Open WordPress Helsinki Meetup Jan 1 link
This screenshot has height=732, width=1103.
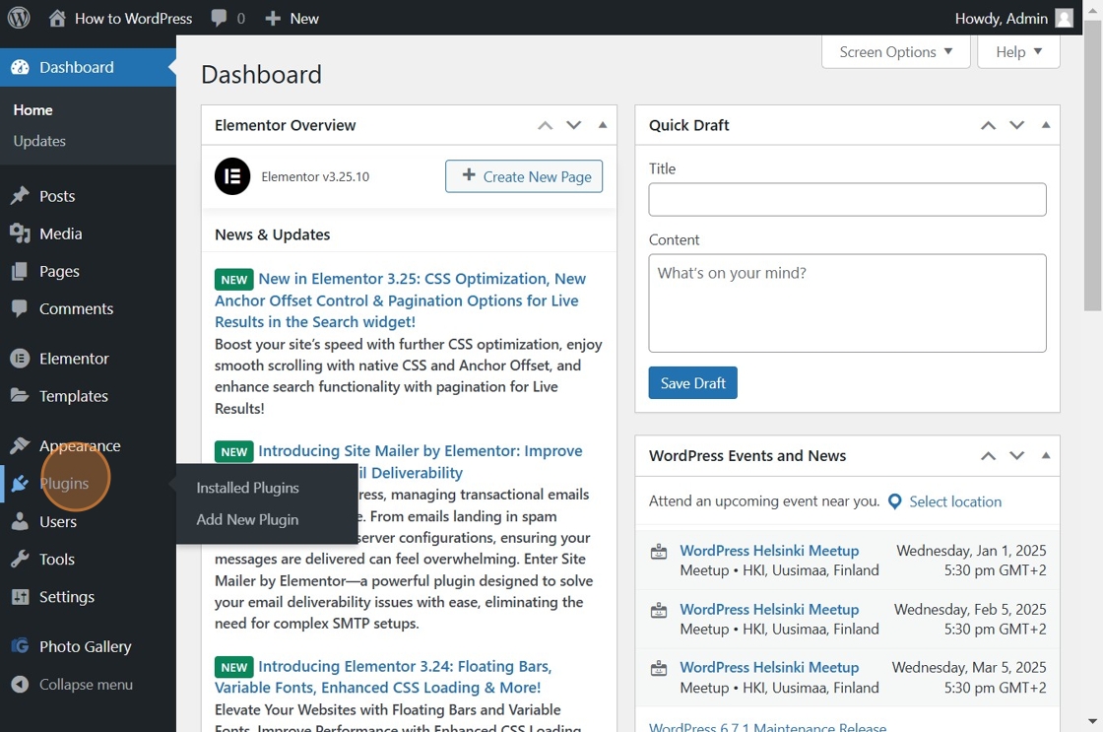click(769, 551)
